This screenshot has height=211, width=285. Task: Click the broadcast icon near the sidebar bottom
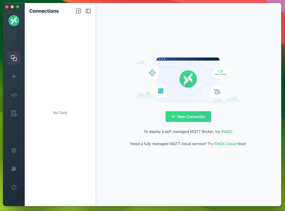(x=14, y=169)
